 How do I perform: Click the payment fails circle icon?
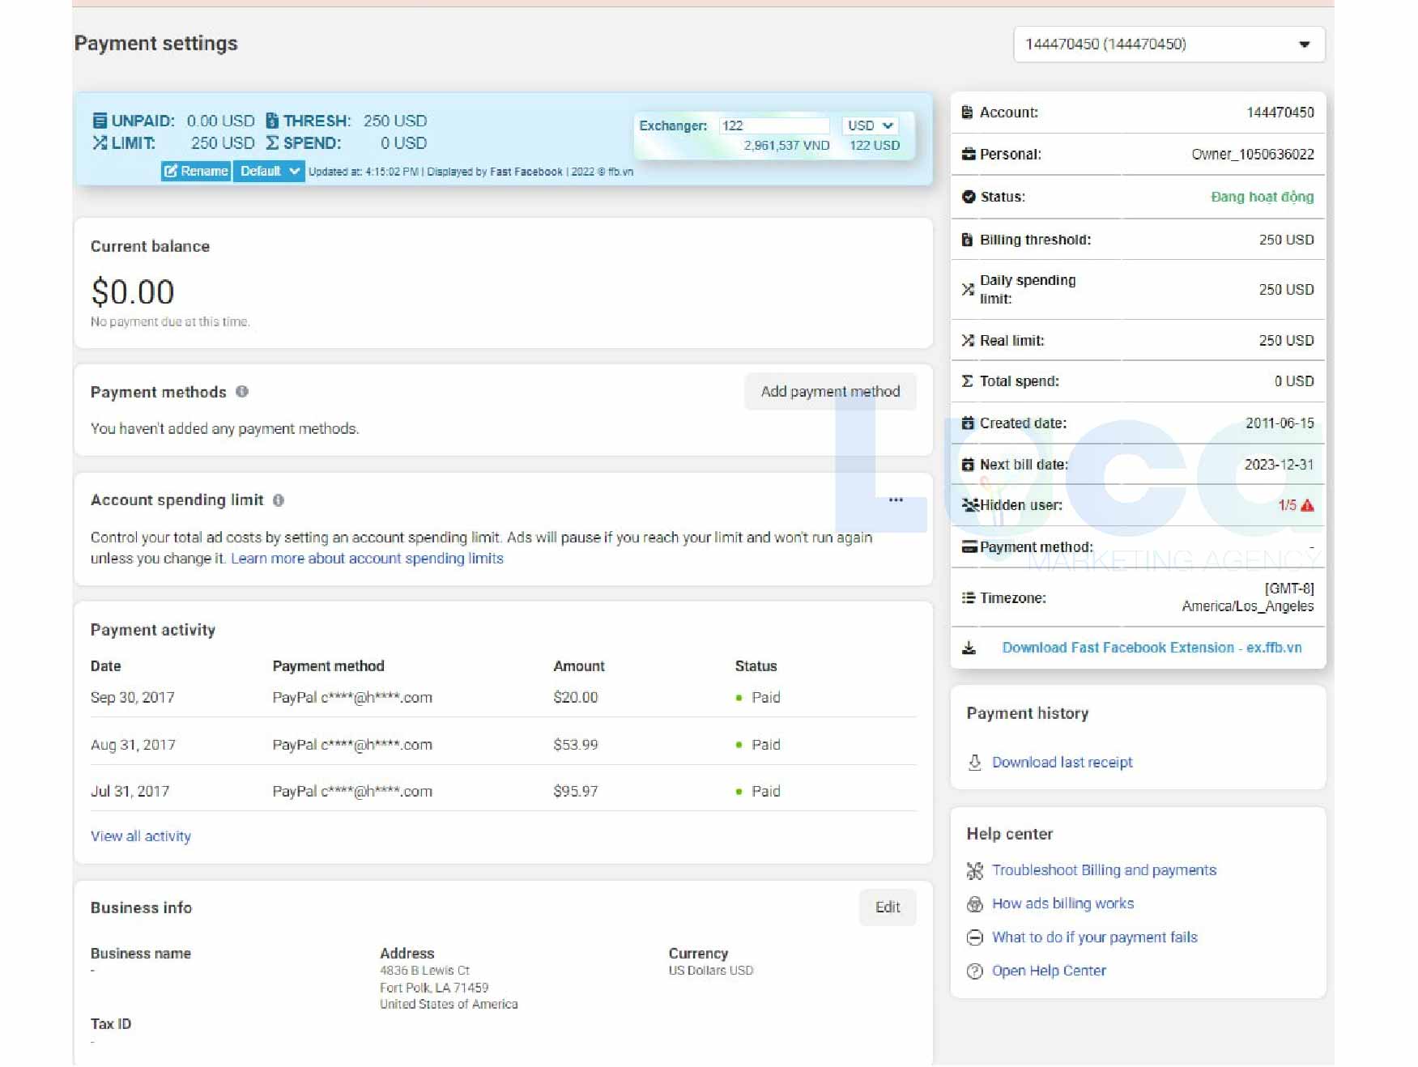coord(975,937)
